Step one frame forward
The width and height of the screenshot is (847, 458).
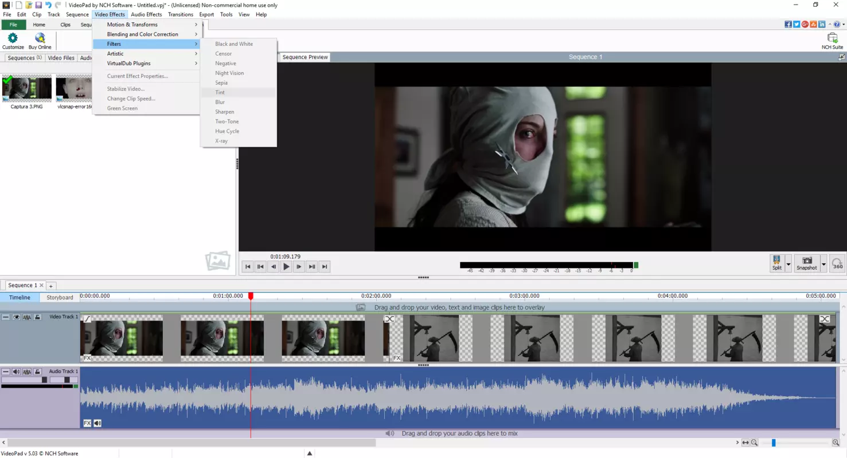(299, 266)
